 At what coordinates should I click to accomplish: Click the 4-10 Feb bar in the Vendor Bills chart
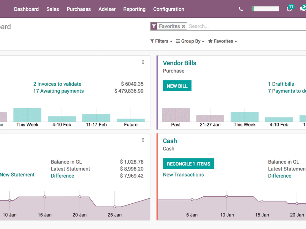coord(279,120)
